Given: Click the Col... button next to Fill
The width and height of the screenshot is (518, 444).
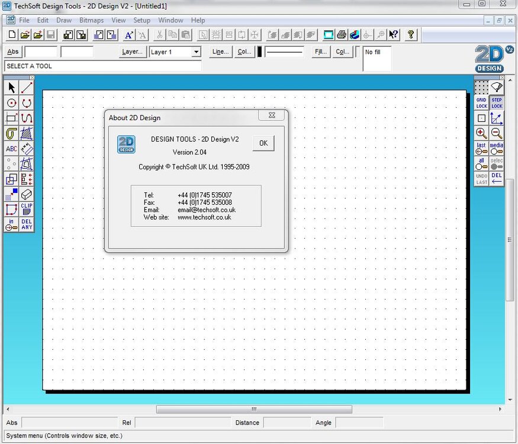Looking at the screenshot, I should click(x=343, y=52).
